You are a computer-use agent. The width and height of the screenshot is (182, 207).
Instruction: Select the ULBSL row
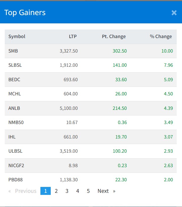[x=15, y=151]
